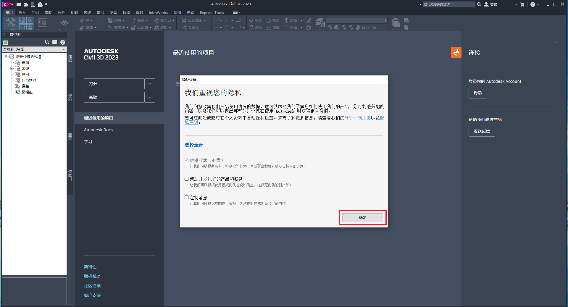
Task: Open the Express Tools ribbon tab
Action: coord(212,12)
